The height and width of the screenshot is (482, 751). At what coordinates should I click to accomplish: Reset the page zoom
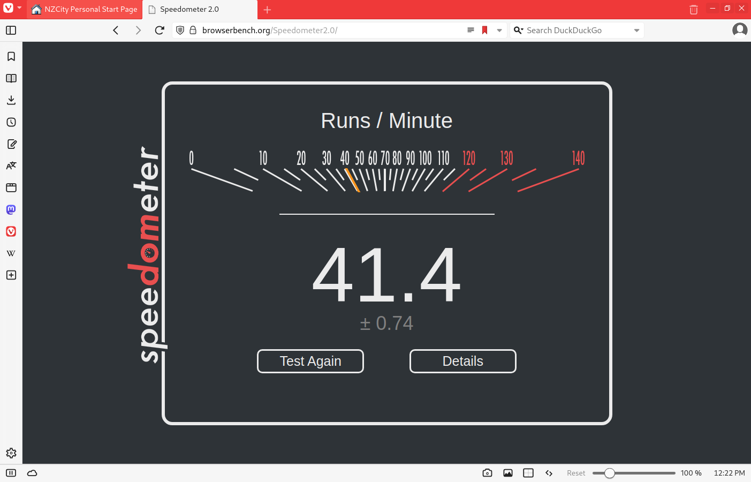coord(576,473)
